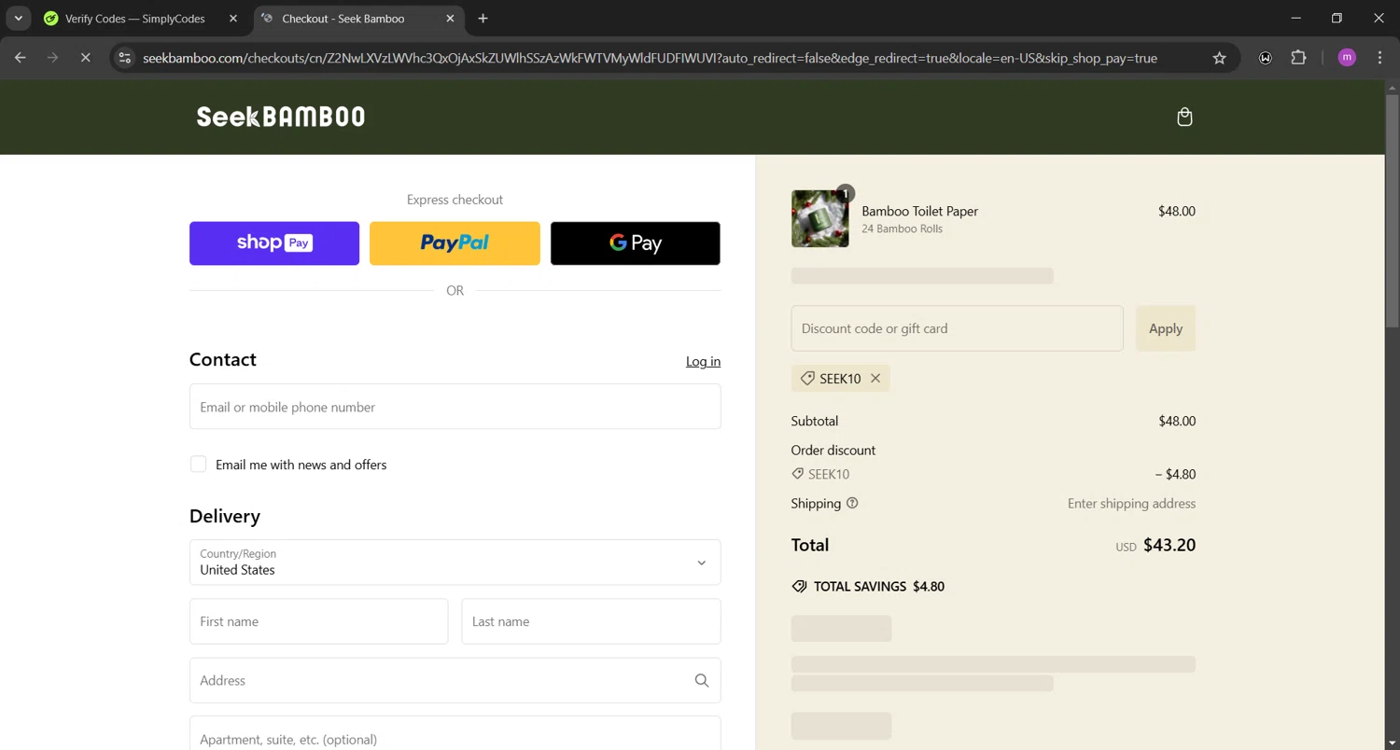The width and height of the screenshot is (1400, 750).
Task: Click the Log in link
Action: point(703,361)
